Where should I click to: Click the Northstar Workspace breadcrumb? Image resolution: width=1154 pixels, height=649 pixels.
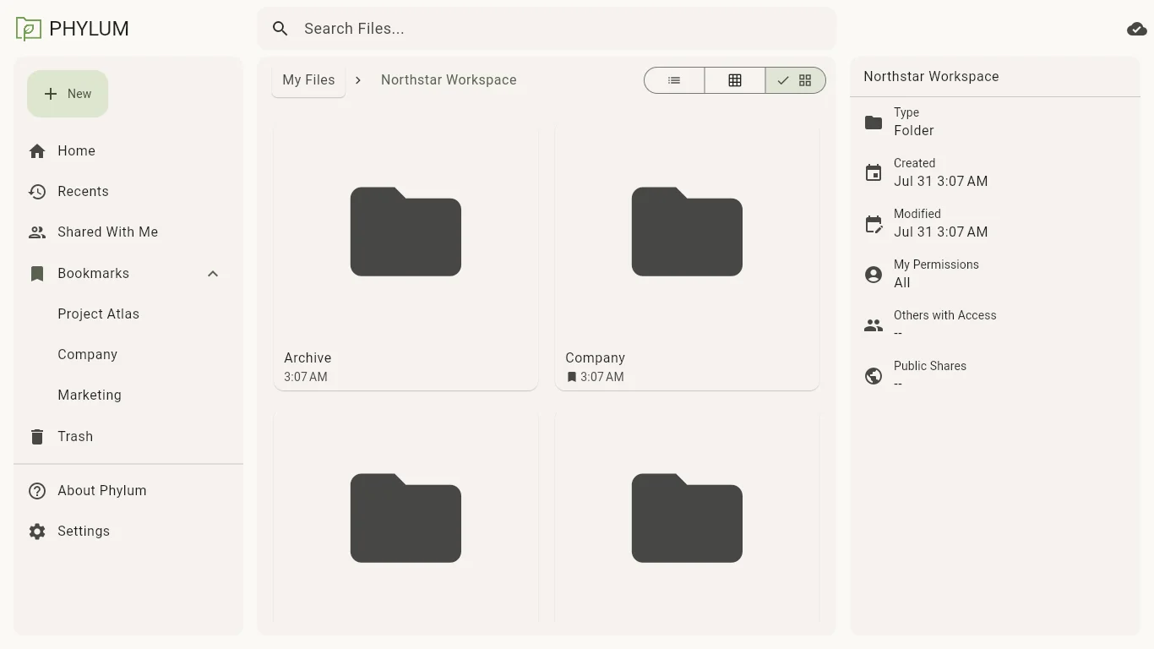click(449, 80)
